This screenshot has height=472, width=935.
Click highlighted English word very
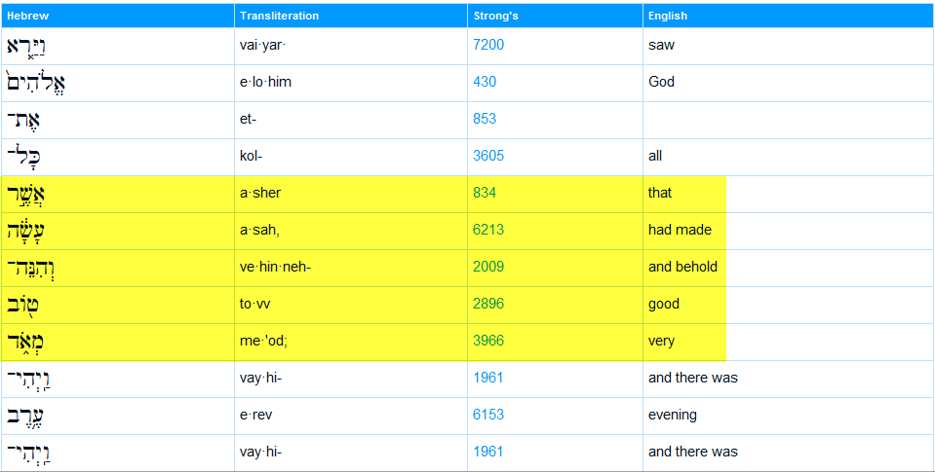tap(661, 341)
